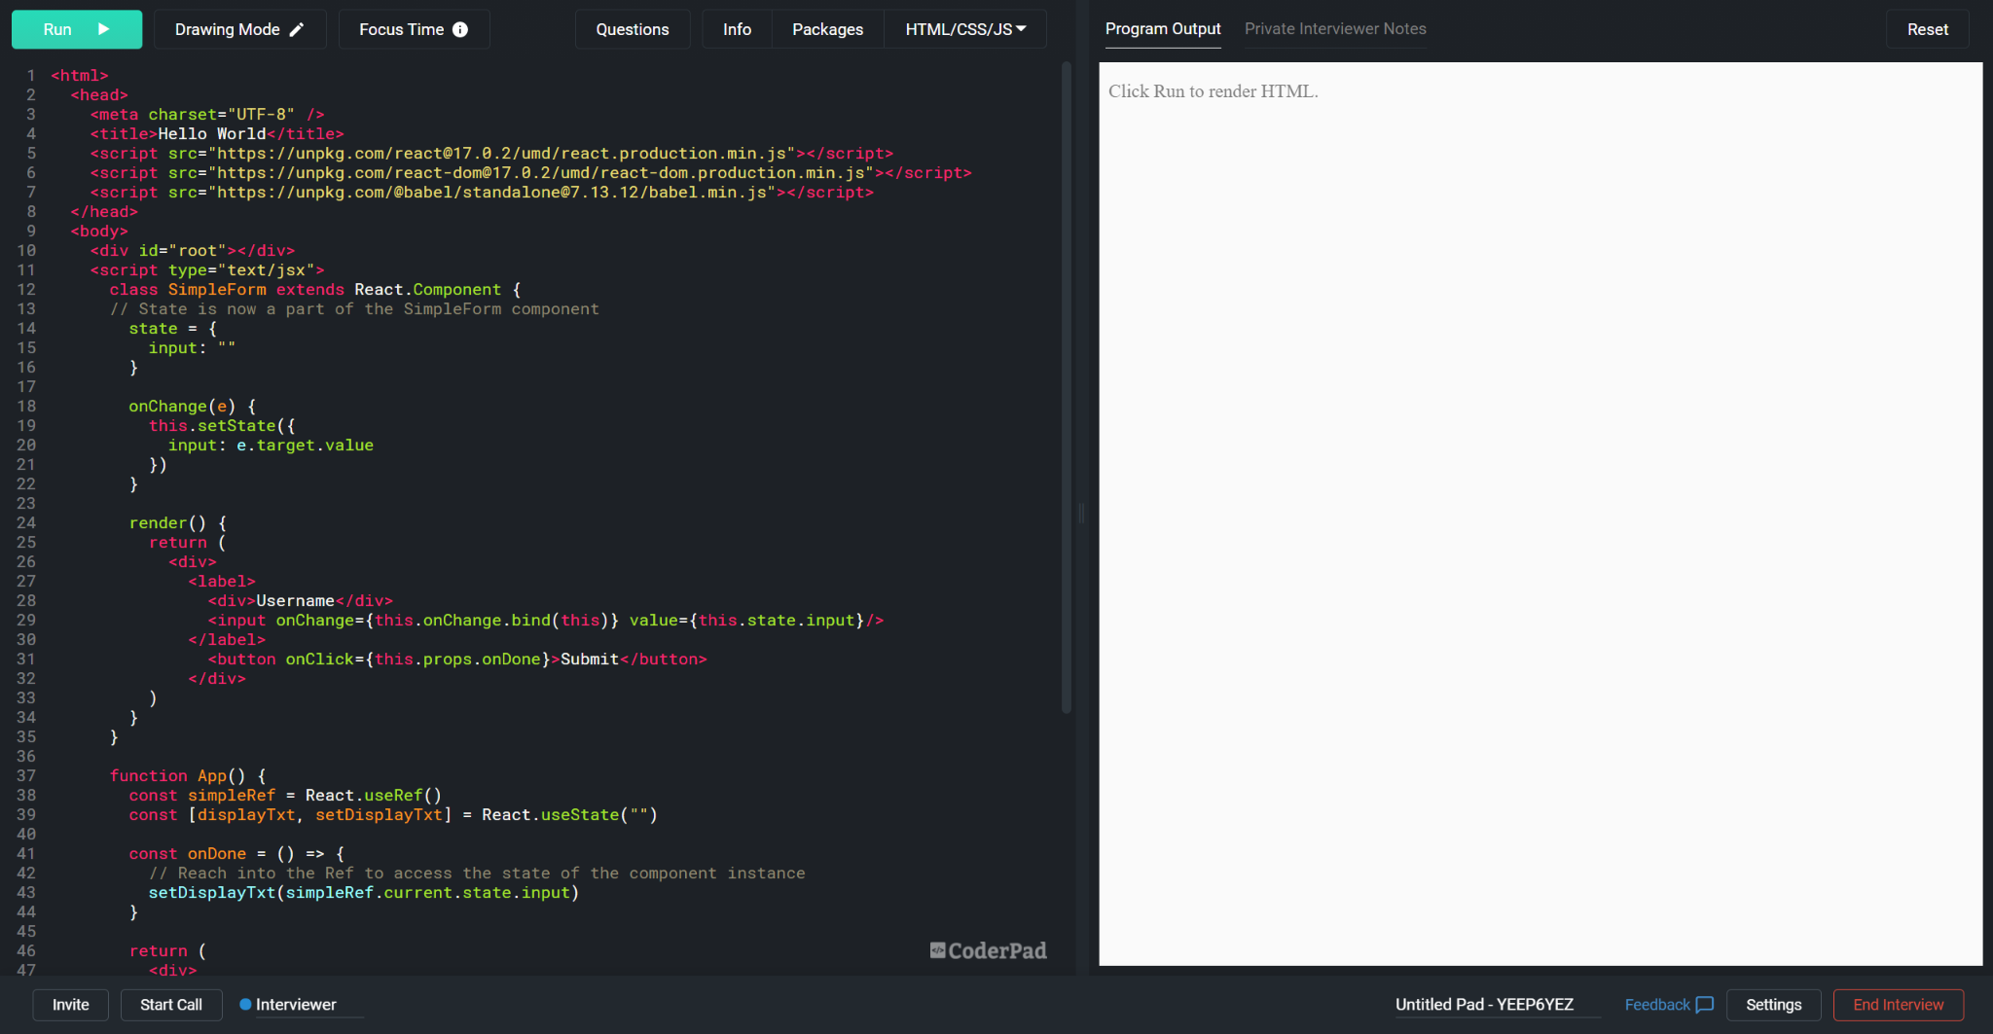Open the Questions panel
The image size is (1993, 1034).
pyautogui.click(x=633, y=29)
